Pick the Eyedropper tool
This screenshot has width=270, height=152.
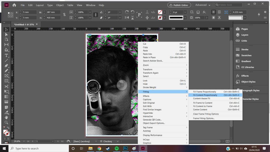6,112
